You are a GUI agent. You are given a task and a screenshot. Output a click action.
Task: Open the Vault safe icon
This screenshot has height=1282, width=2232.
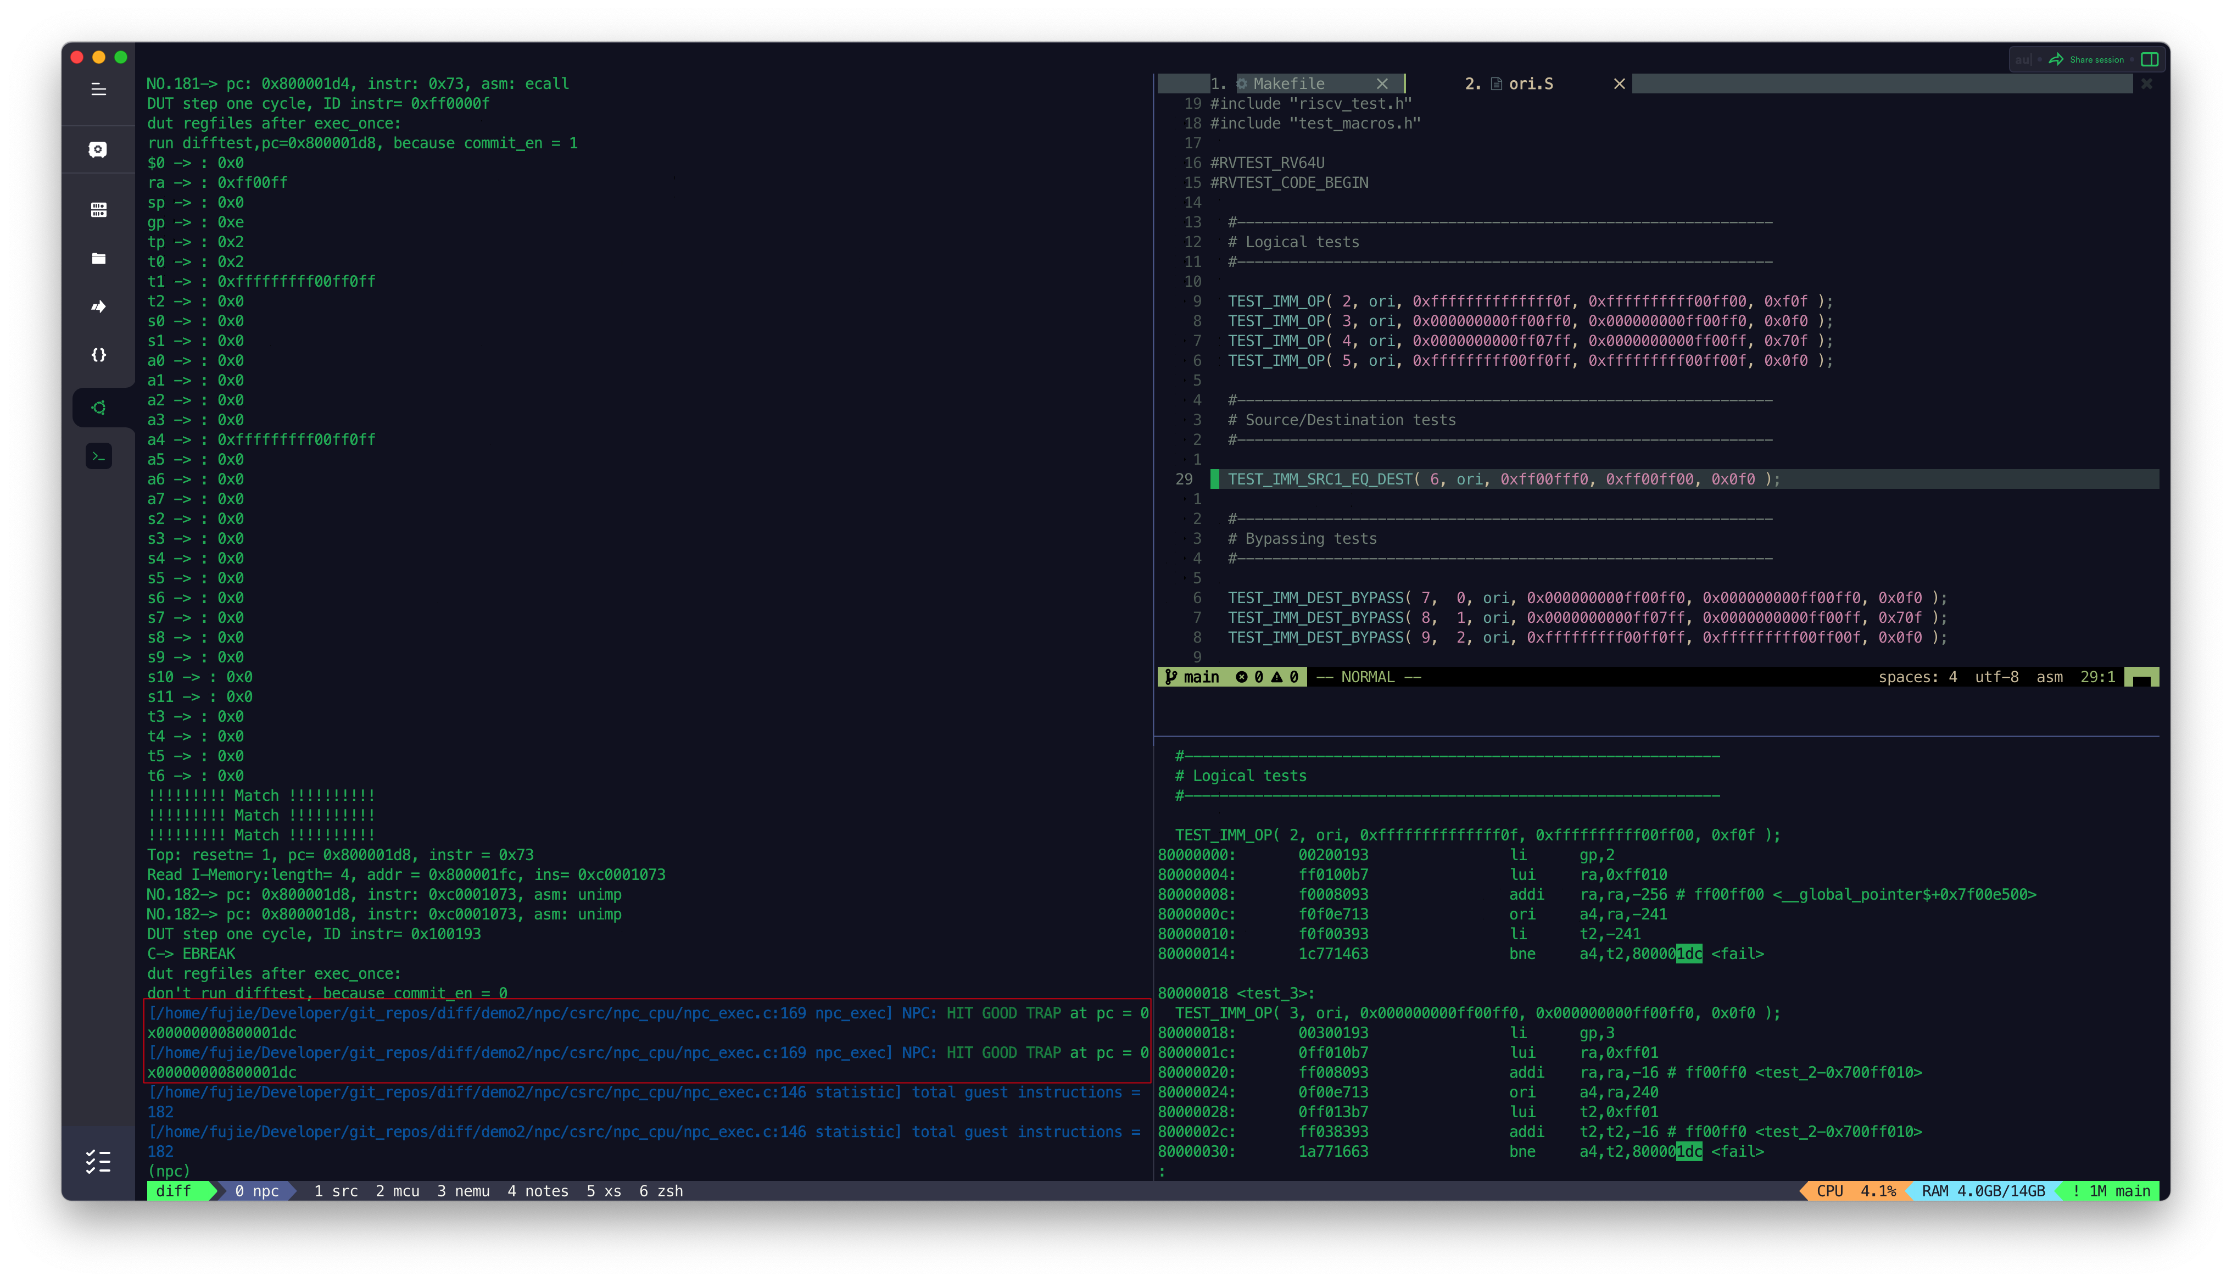[x=98, y=150]
